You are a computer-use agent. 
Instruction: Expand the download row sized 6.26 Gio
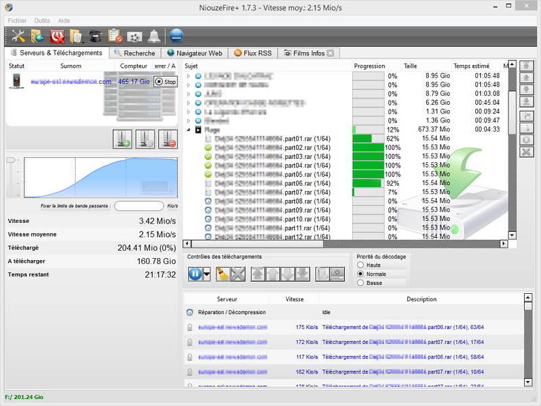click(x=189, y=103)
